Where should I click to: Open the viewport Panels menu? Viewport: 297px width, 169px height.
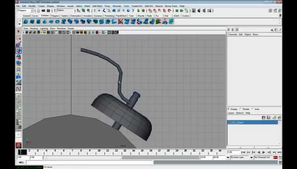click(x=71, y=28)
